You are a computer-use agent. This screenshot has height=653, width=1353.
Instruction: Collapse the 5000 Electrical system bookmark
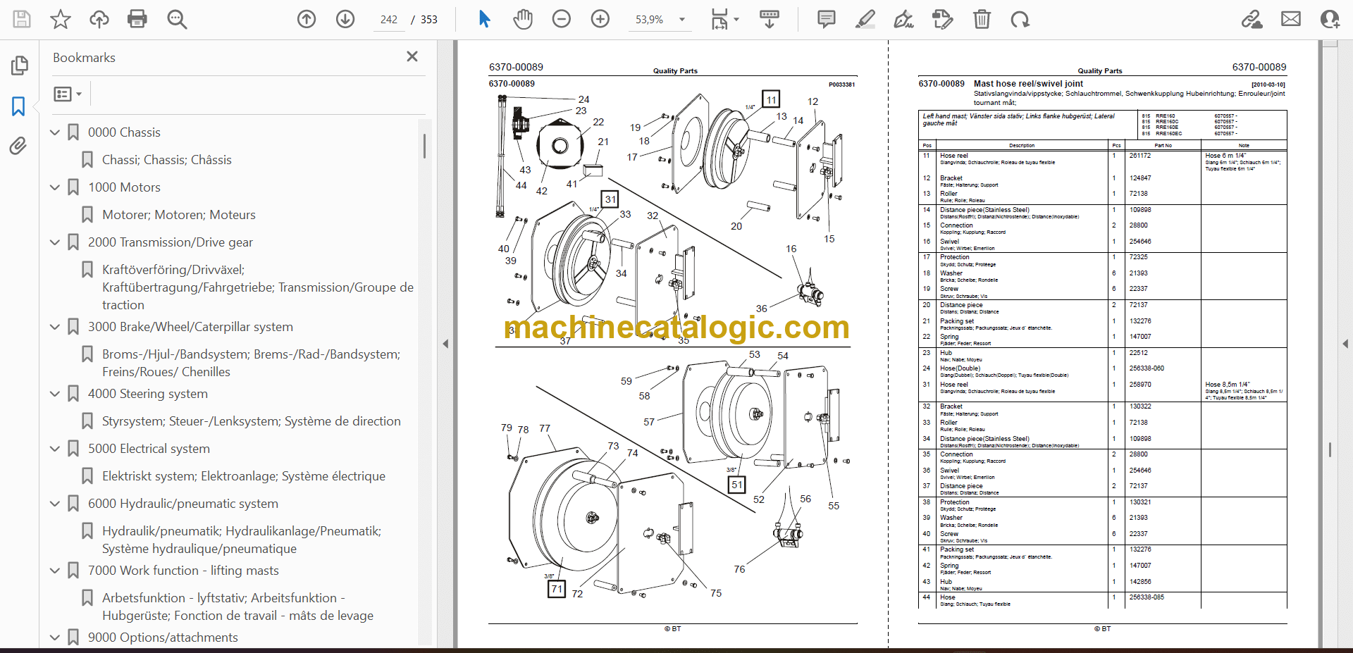55,448
